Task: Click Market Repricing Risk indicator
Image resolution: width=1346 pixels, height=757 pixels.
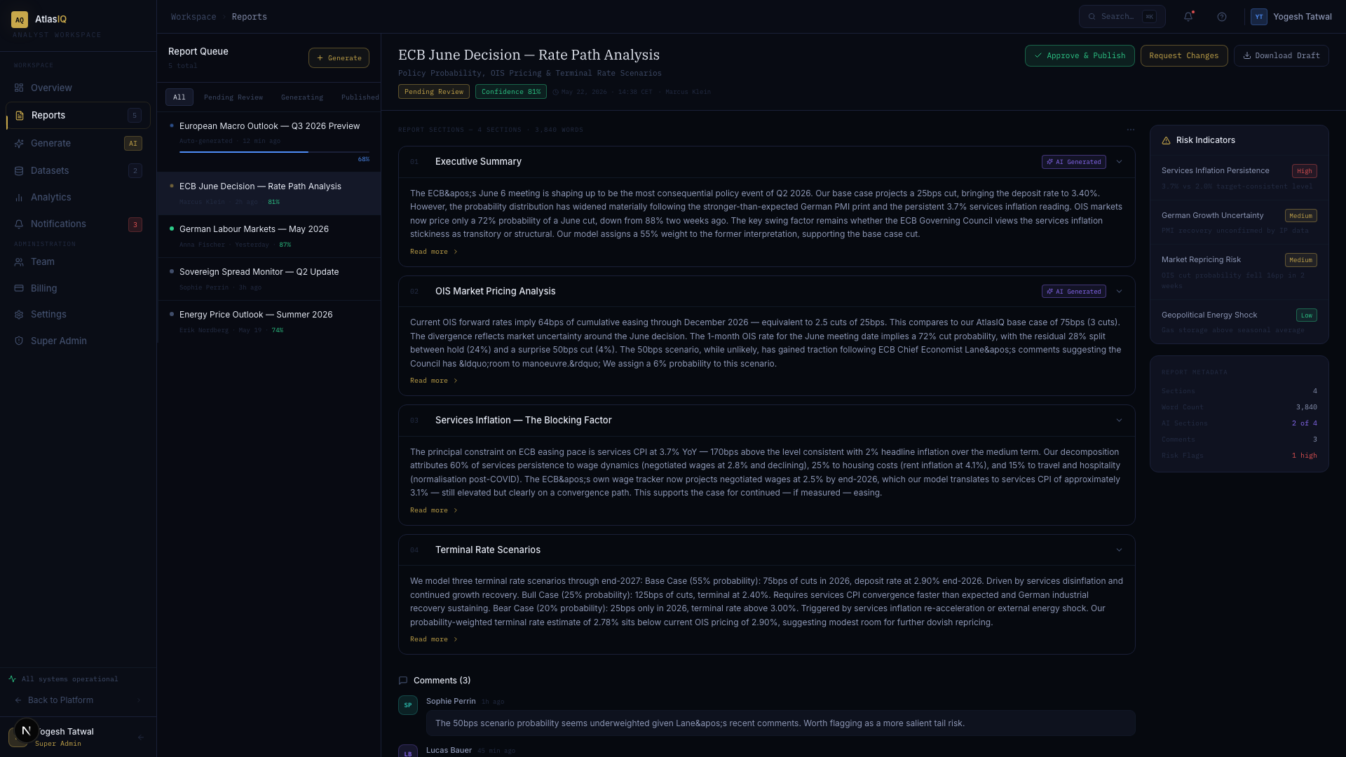Action: click(x=1239, y=272)
